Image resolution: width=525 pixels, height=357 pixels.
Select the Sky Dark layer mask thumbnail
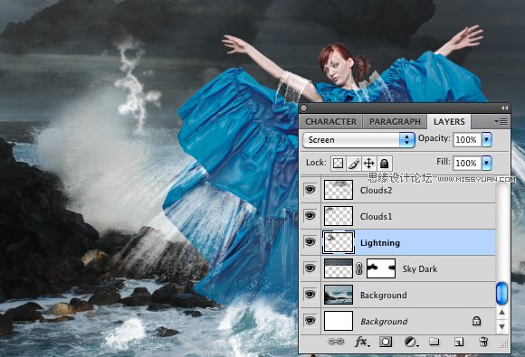(x=381, y=268)
